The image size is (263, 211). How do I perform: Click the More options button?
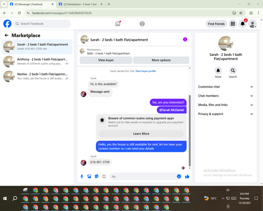(161, 60)
